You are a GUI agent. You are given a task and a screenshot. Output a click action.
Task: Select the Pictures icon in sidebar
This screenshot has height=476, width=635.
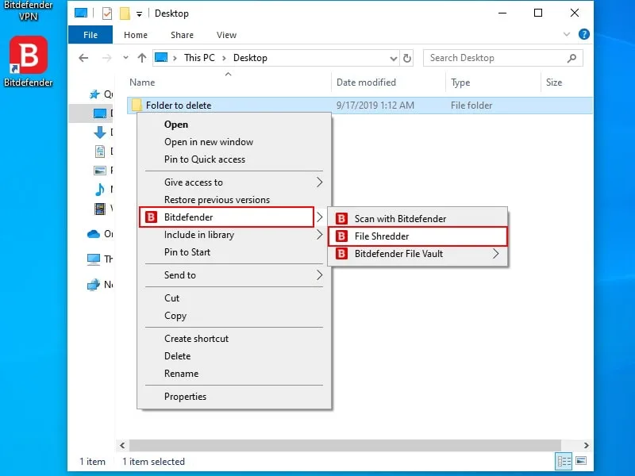tap(100, 171)
